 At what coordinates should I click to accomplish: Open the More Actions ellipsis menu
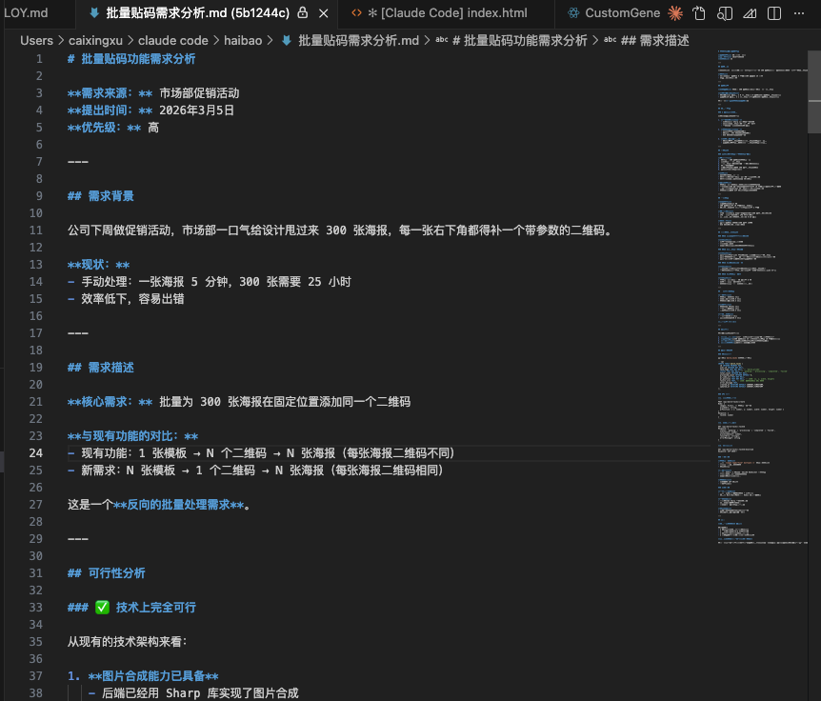(799, 13)
